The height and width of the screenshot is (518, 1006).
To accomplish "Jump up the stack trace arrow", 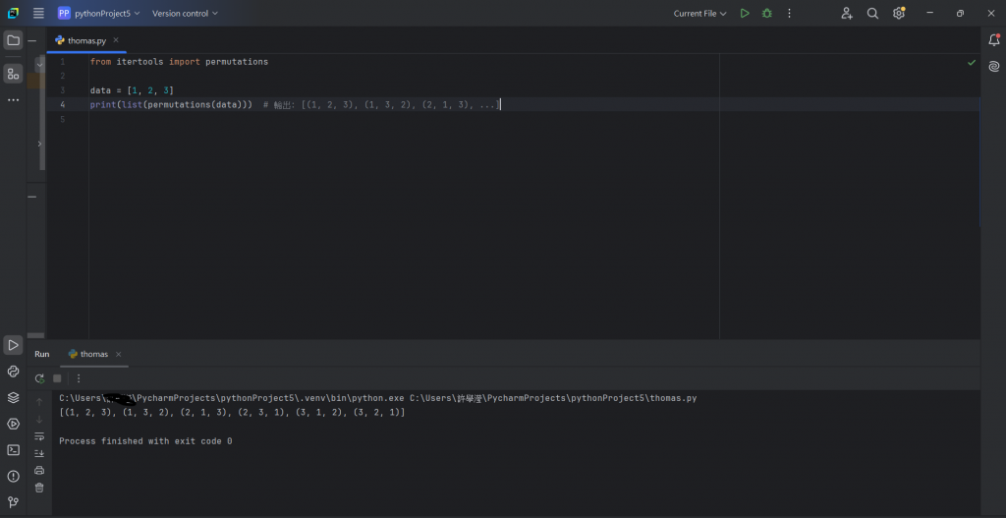I will point(39,402).
